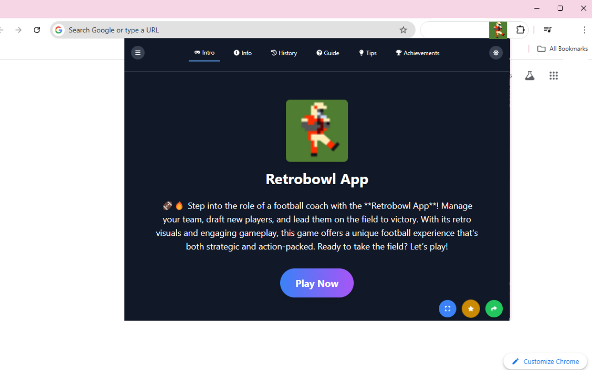
Task: Open the Tips tab
Action: pyautogui.click(x=368, y=53)
